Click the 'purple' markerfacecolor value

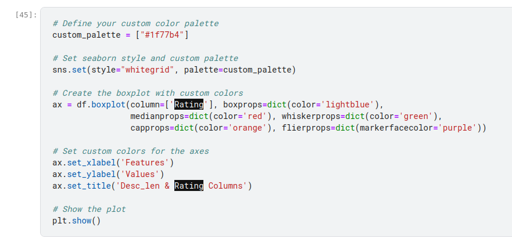point(459,128)
